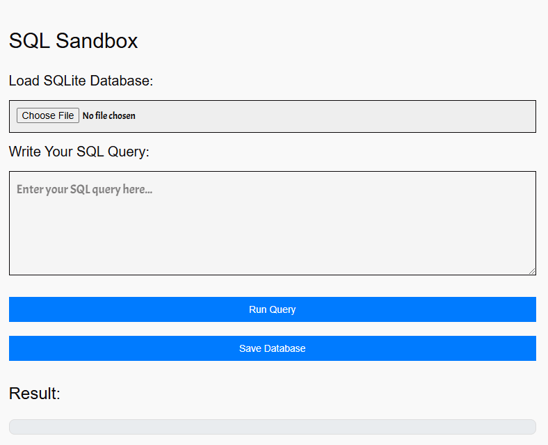Click the Result heading

35,394
